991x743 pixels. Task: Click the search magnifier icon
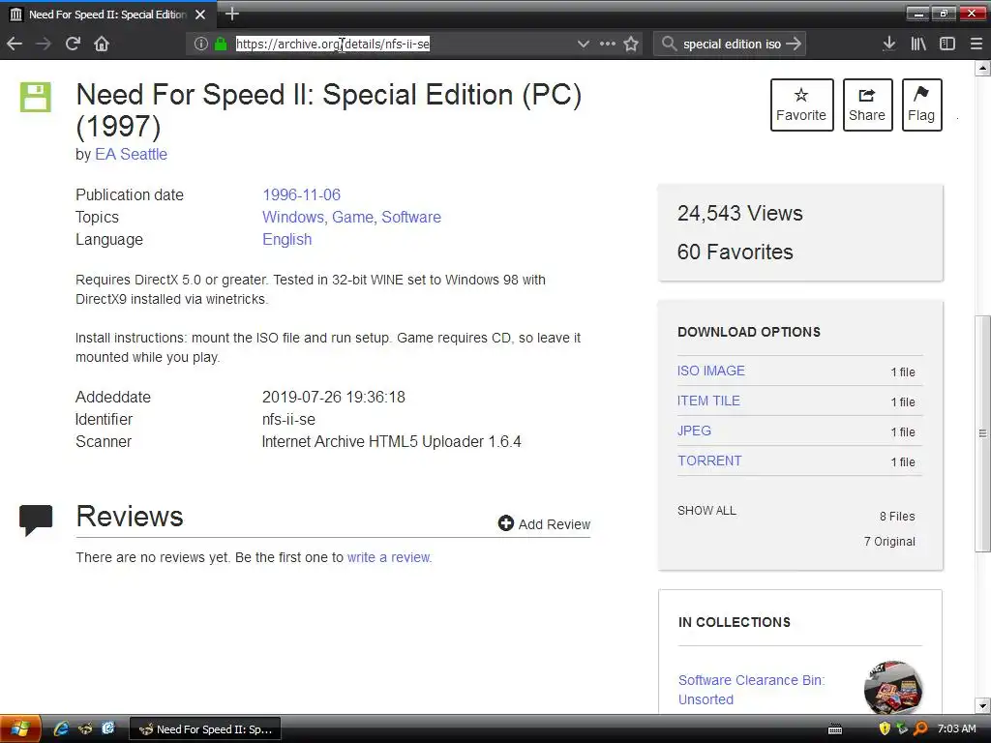[668, 44]
